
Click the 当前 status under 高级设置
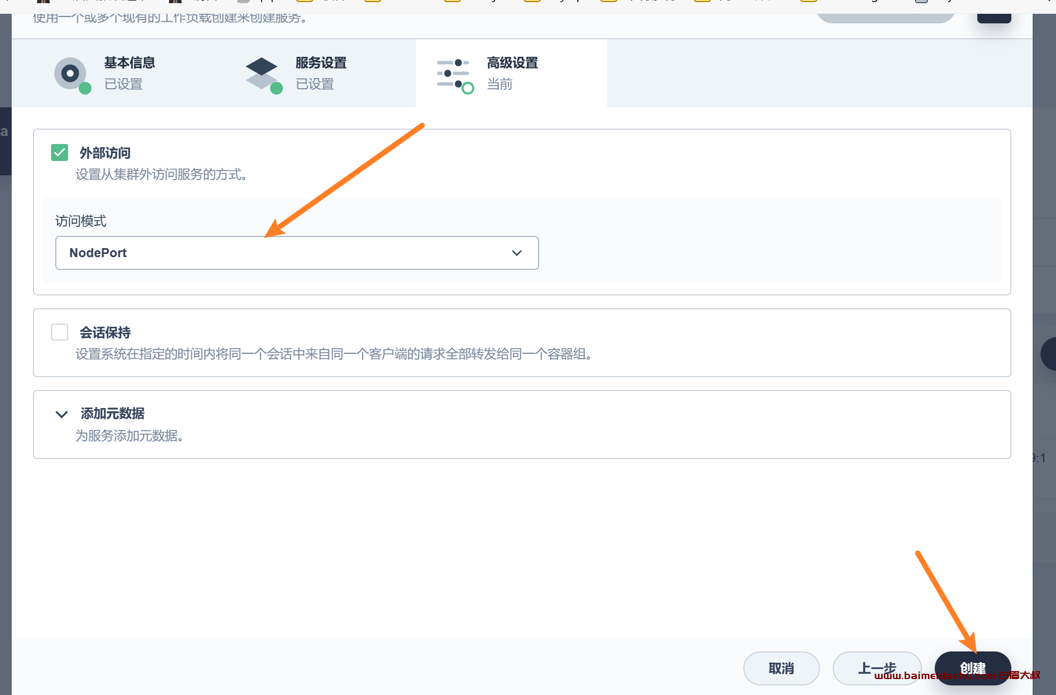pos(500,84)
